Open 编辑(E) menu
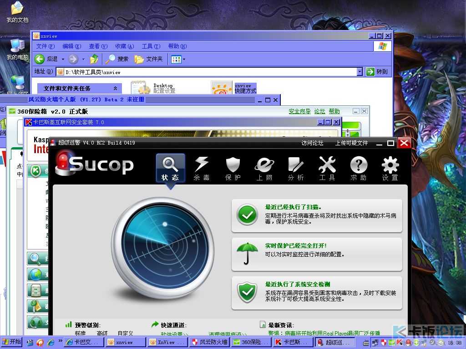 tap(71, 46)
